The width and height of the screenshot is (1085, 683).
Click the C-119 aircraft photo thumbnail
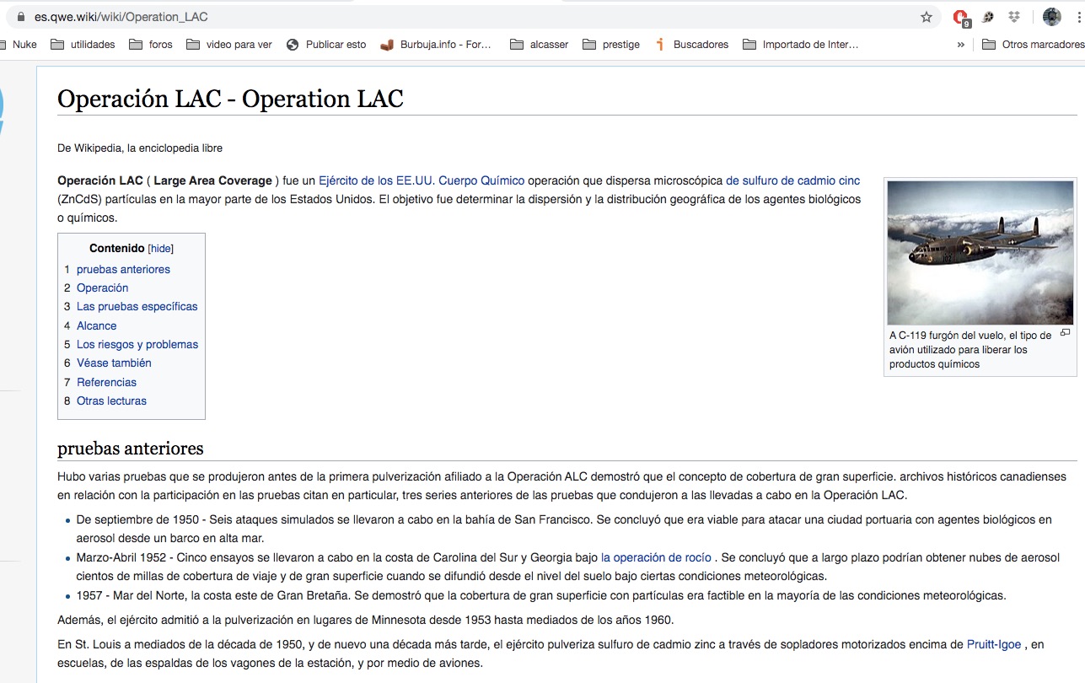(x=980, y=253)
